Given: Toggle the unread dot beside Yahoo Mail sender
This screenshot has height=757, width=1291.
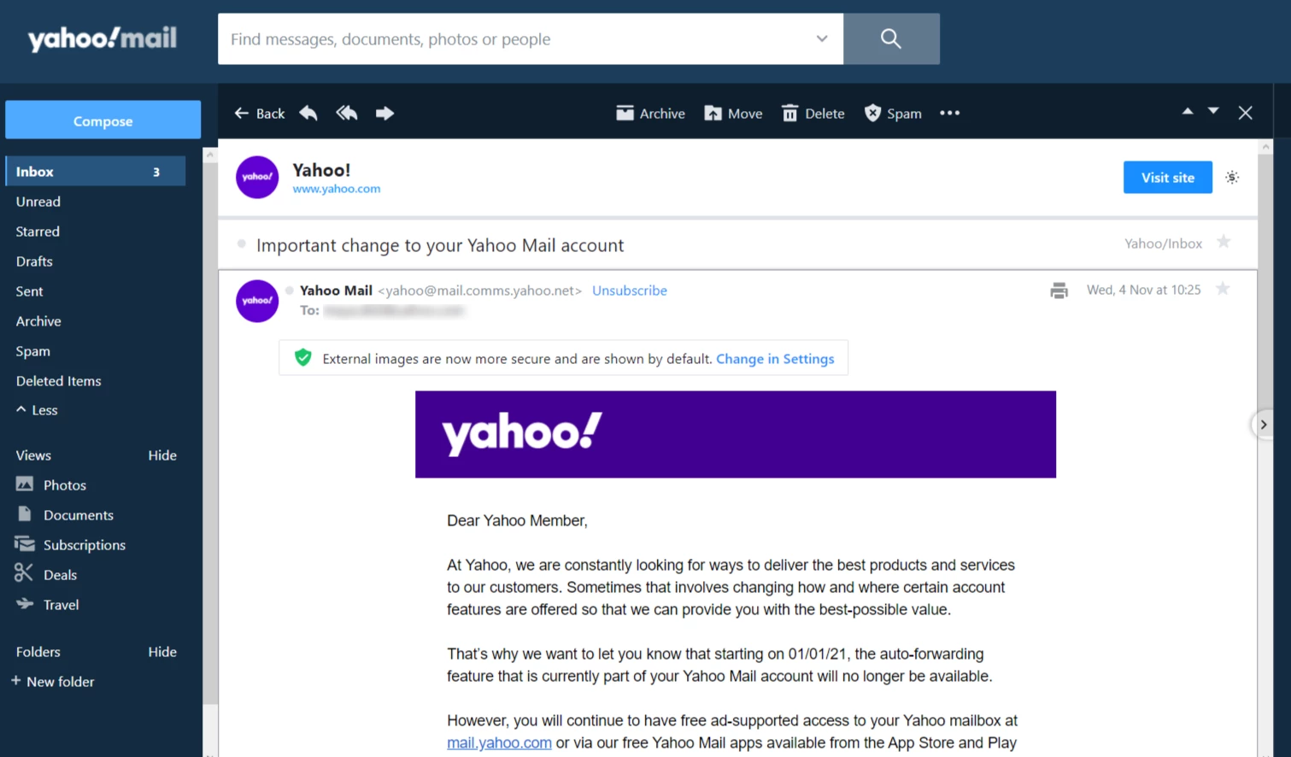Looking at the screenshot, I should click(x=290, y=290).
